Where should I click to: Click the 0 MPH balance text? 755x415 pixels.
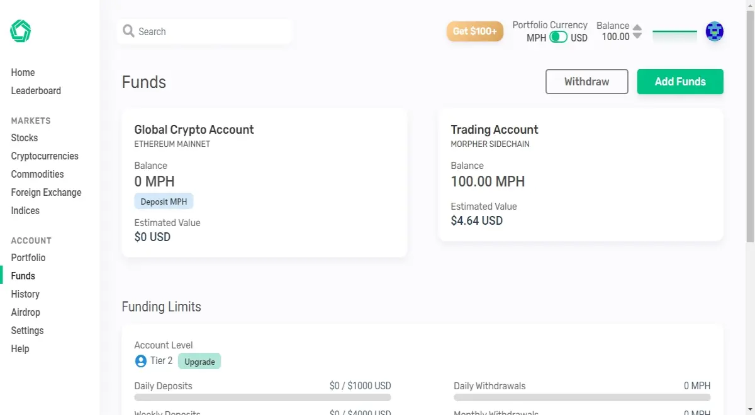pyautogui.click(x=154, y=182)
